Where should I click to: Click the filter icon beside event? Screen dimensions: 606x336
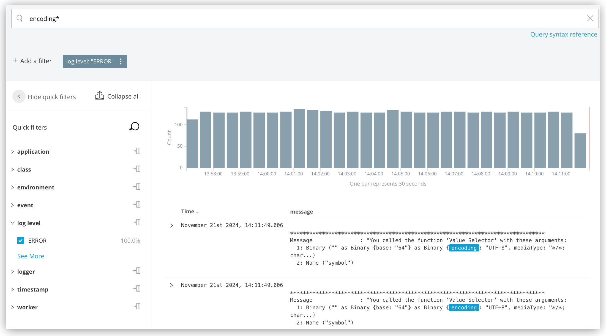tap(137, 204)
